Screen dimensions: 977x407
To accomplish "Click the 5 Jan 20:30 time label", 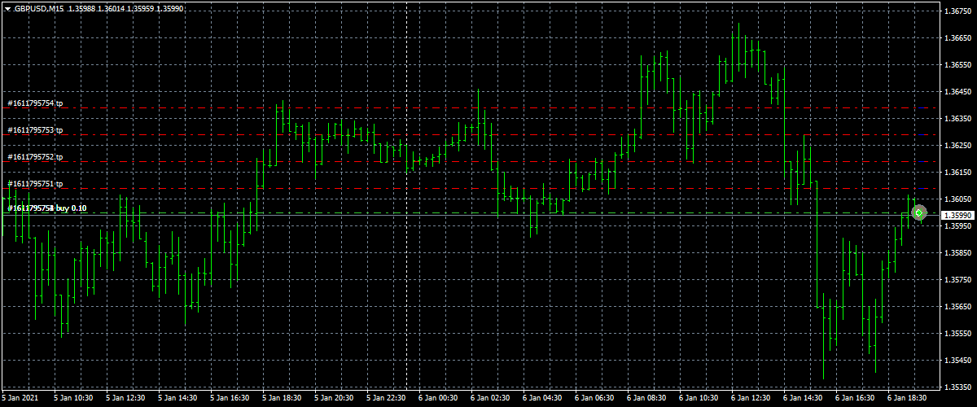I will click(333, 400).
